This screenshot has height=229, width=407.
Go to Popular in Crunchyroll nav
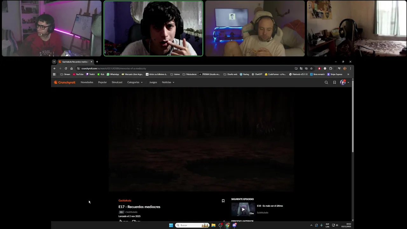tap(102, 82)
